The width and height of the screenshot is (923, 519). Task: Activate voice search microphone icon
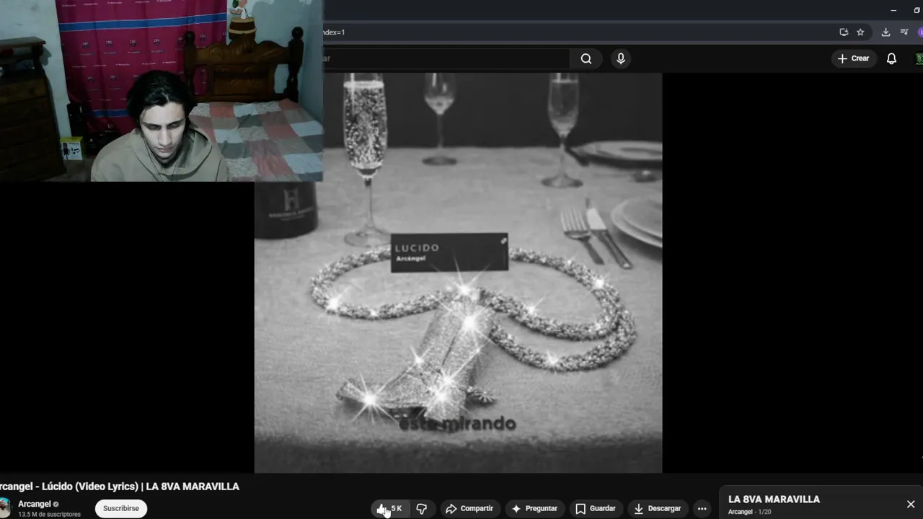[621, 58]
